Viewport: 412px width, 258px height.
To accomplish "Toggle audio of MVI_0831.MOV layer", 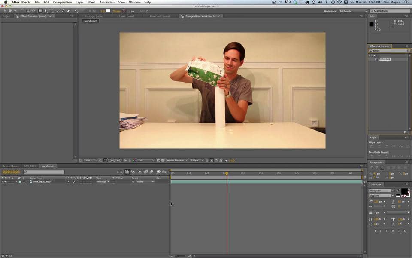I will 6,181.
